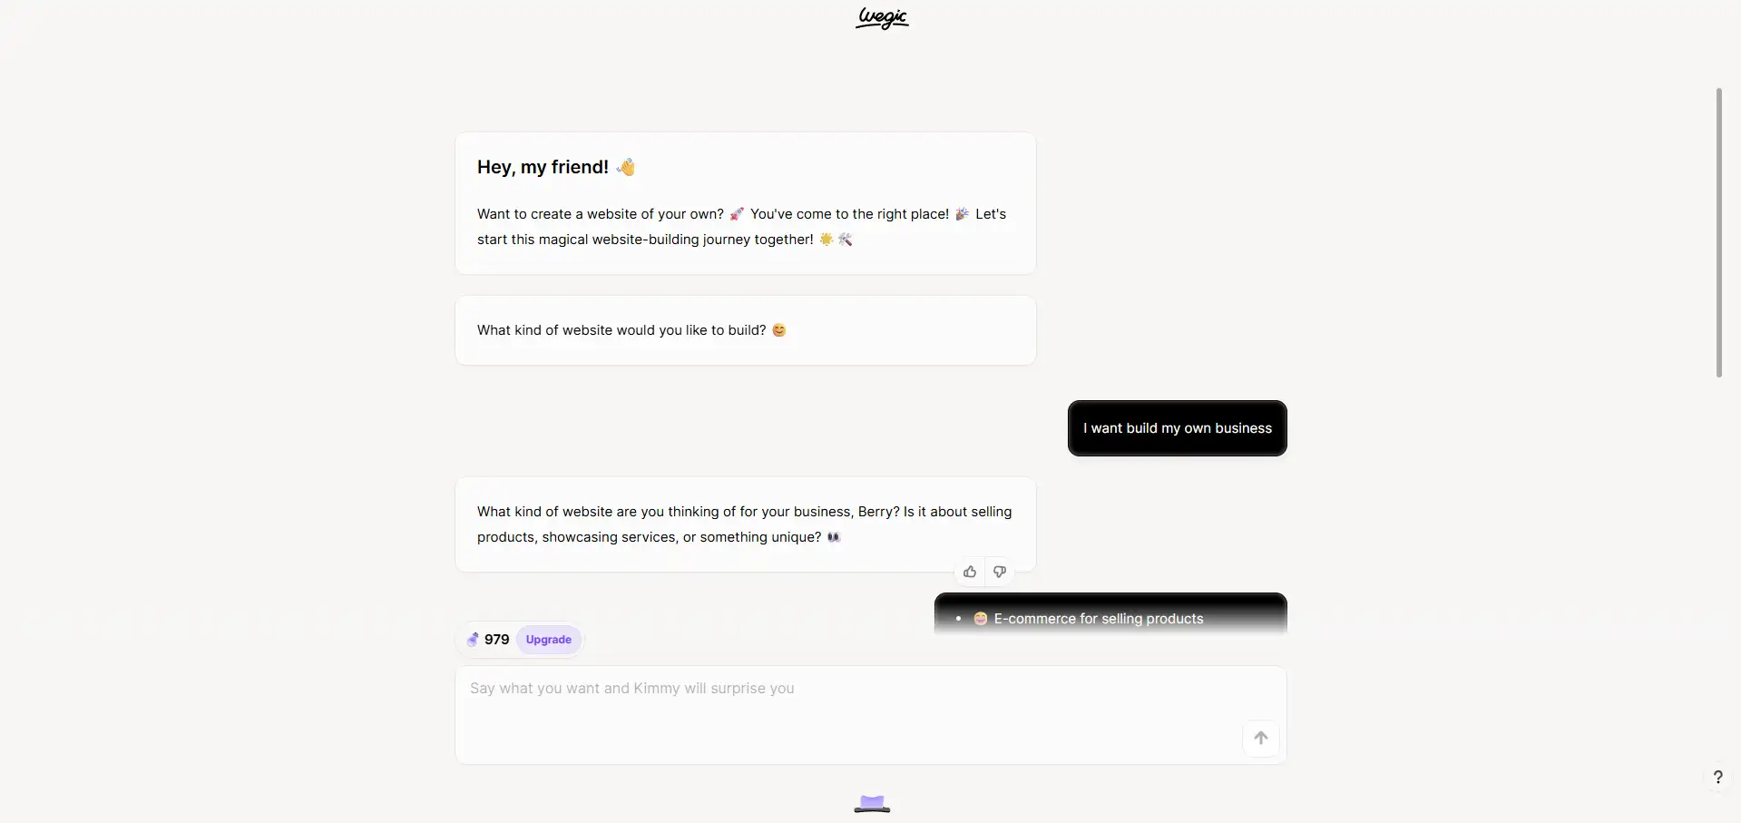Click the purple hat icon at the bottom
The image size is (1741, 823).
(872, 803)
